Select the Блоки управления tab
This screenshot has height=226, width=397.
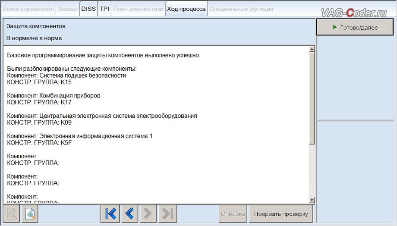pos(28,9)
